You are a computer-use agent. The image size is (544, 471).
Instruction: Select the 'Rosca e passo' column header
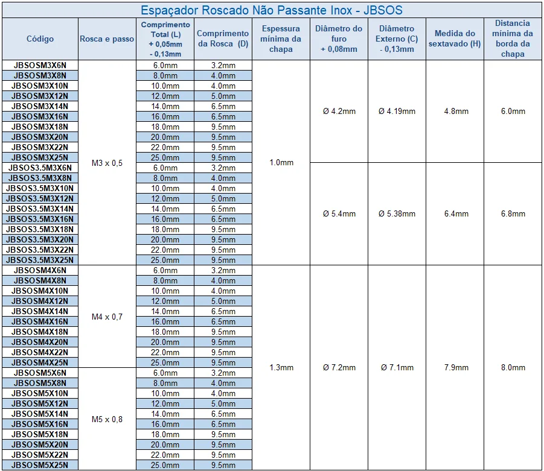[x=107, y=39]
